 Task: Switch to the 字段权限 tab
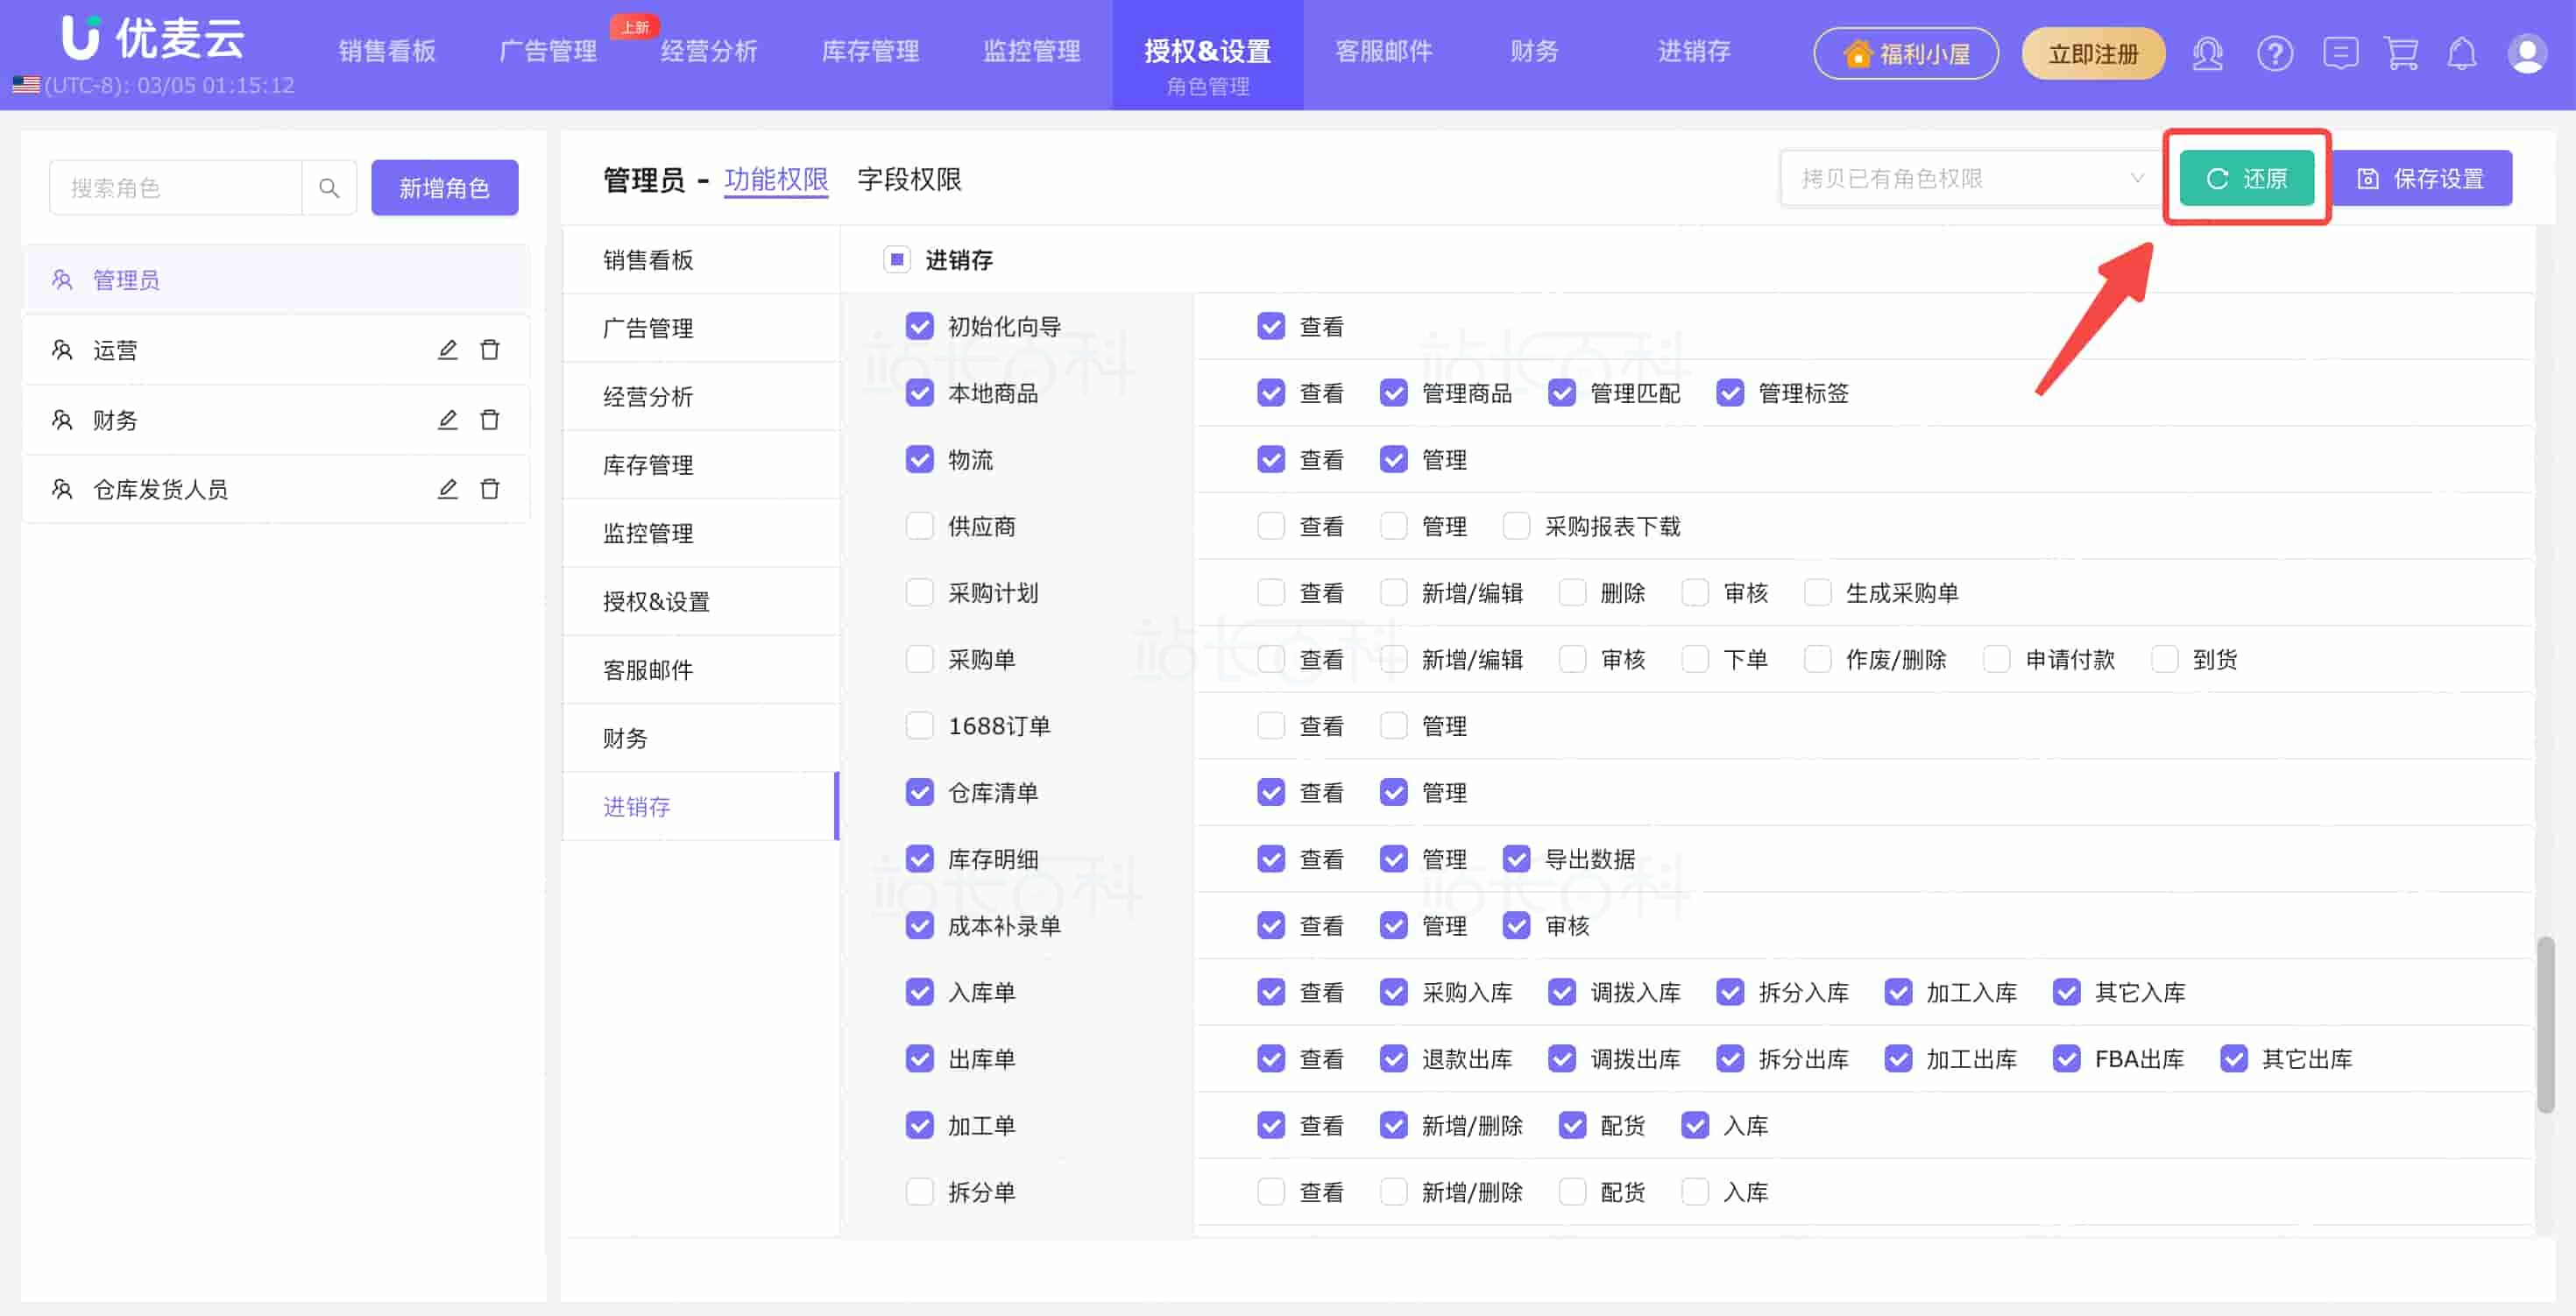click(x=908, y=180)
